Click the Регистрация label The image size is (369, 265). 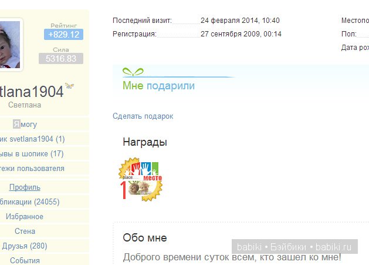click(134, 34)
